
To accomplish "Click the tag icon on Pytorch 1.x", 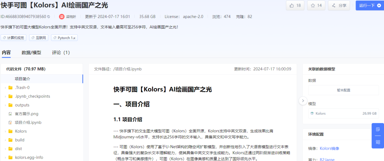I will tap(55, 38).
